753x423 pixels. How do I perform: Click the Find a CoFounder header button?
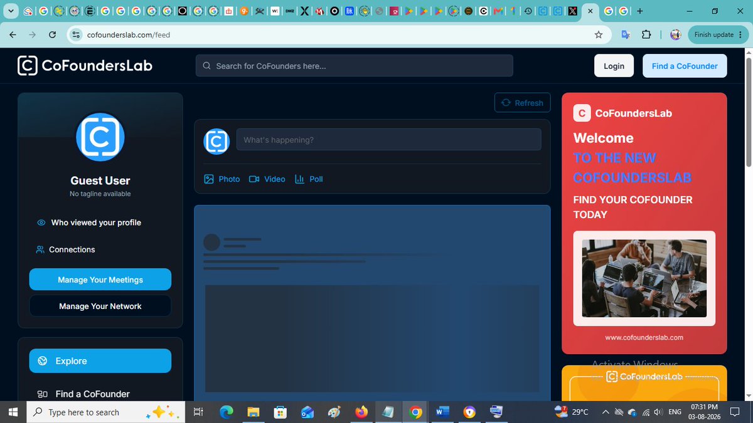[685, 66]
